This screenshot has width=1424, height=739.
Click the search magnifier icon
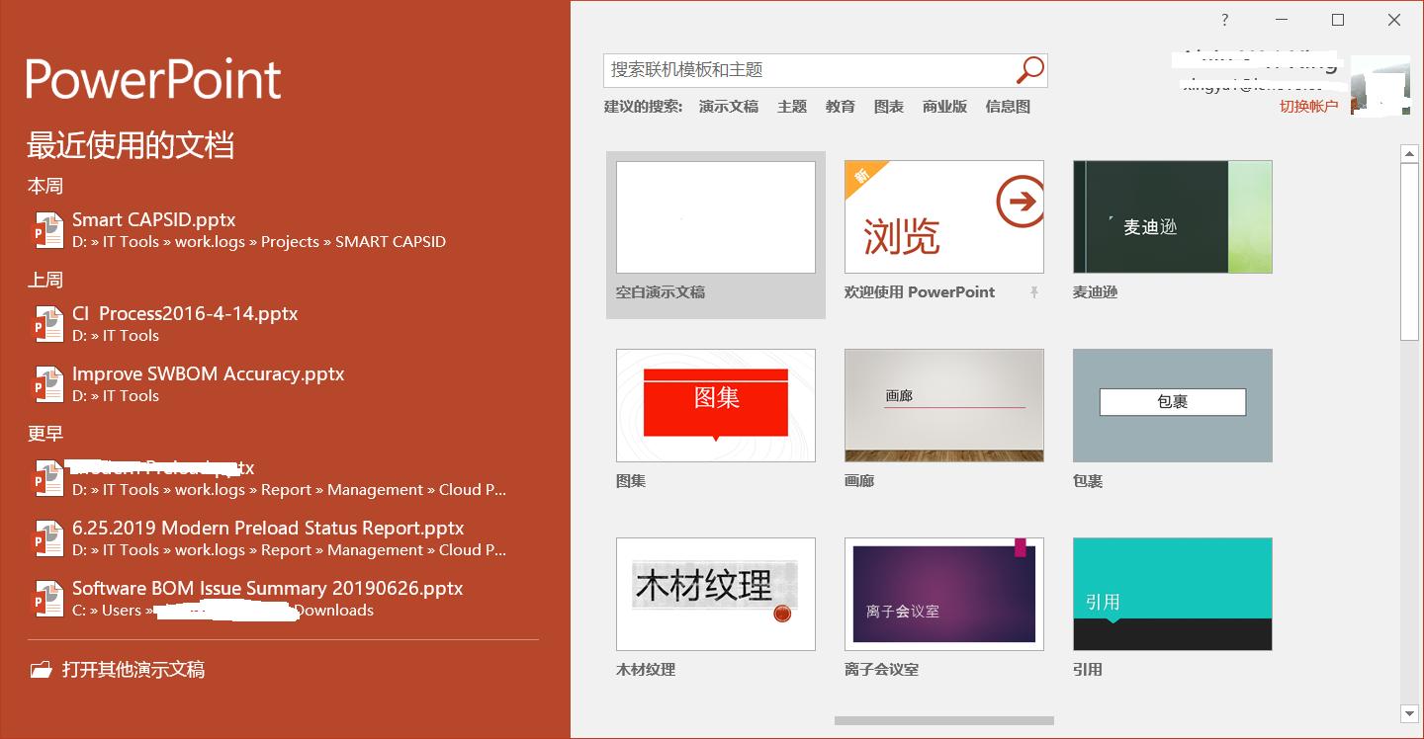point(1030,69)
